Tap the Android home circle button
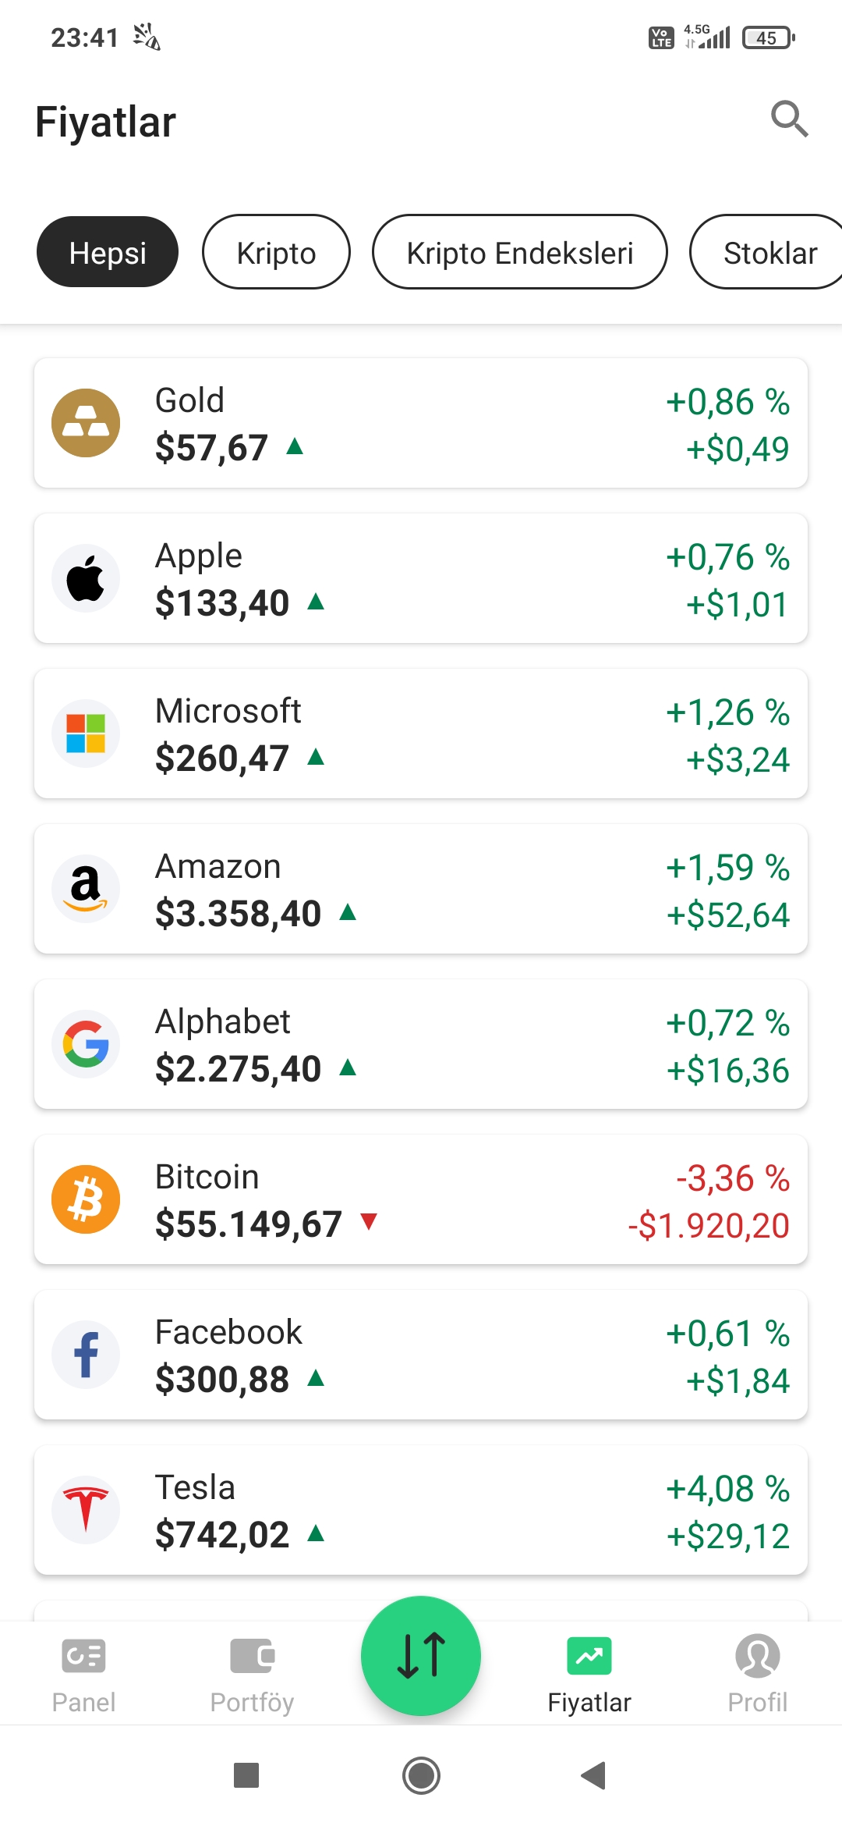Screen dimensions: 842x1826 tap(421, 1775)
